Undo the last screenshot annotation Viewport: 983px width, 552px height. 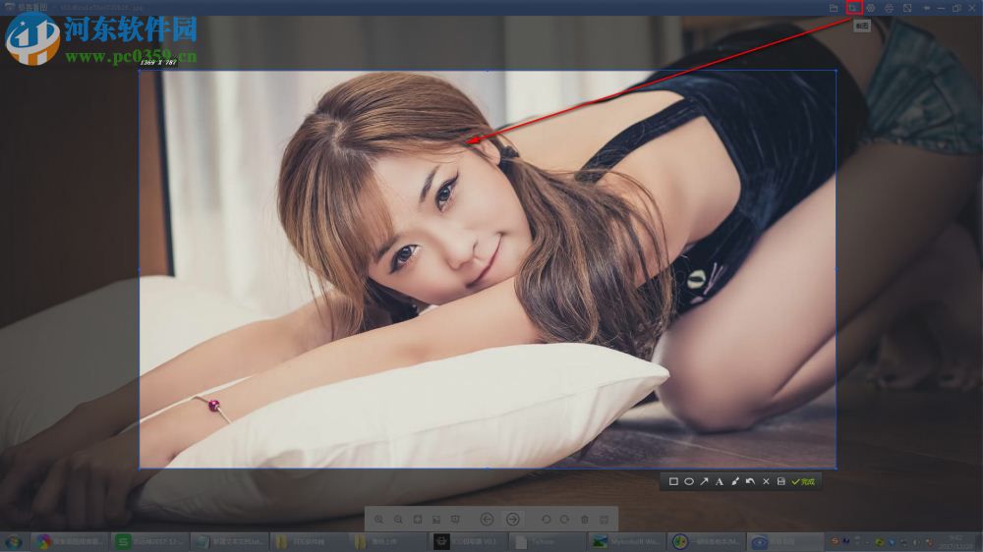coord(750,481)
